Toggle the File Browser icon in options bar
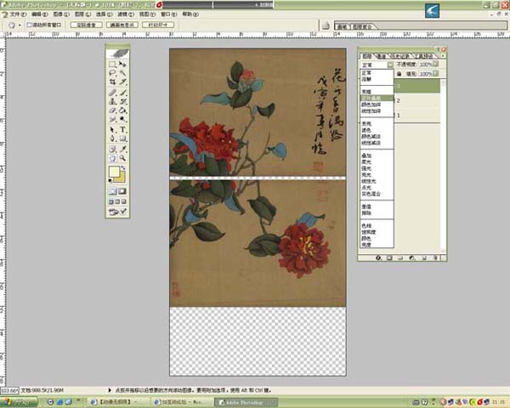The width and height of the screenshot is (510, 408). click(326, 25)
